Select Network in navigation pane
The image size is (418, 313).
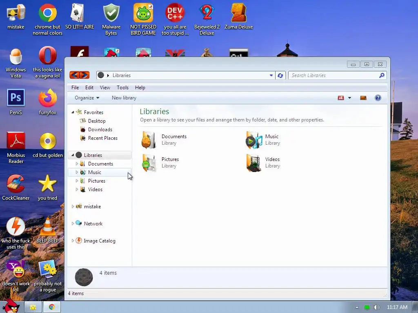click(93, 224)
